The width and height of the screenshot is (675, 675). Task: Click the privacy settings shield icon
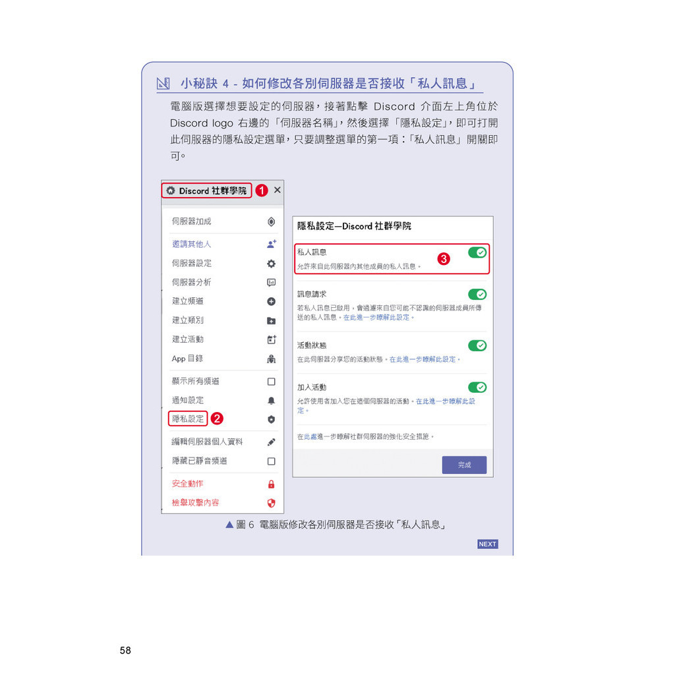271,419
